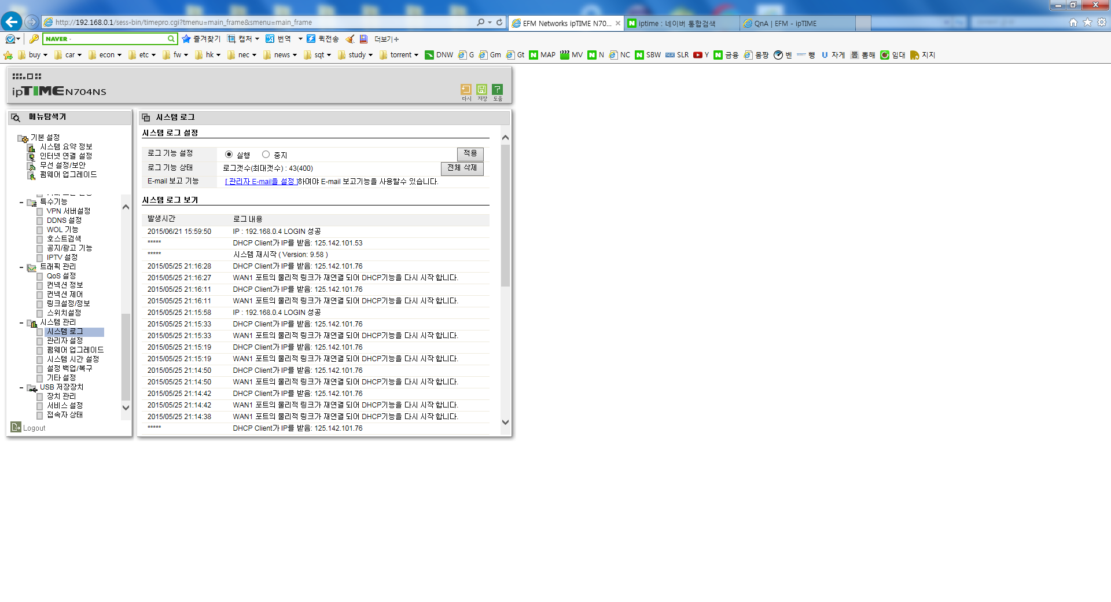Click the orange 다시 (refresh) icon
This screenshot has height=602, width=1111.
click(x=466, y=89)
